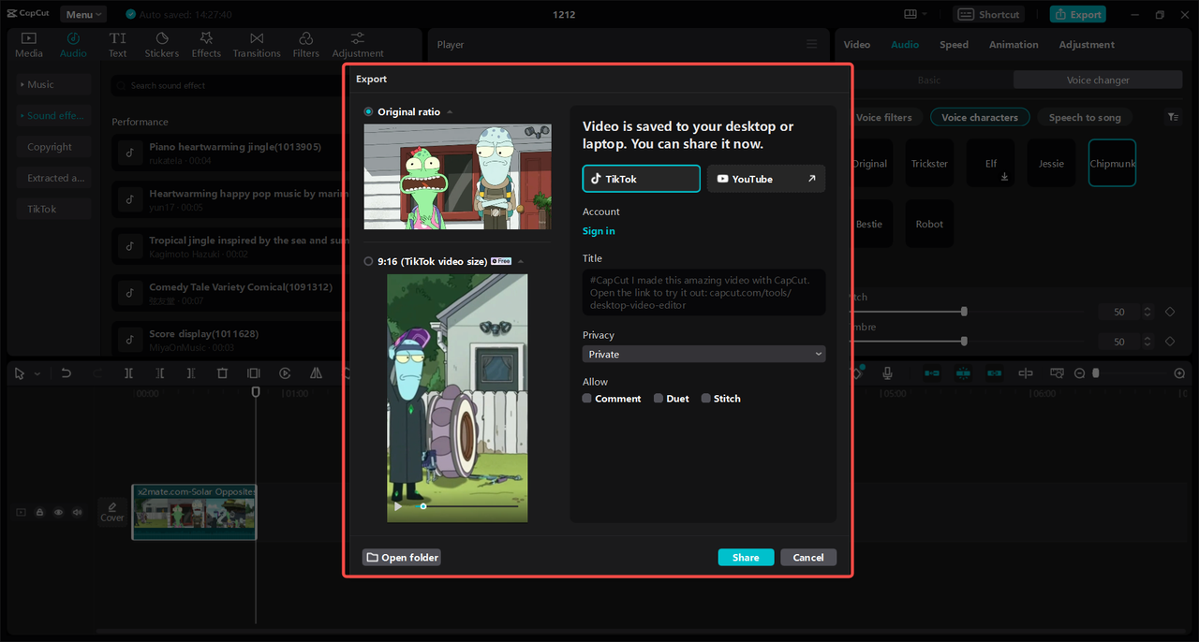1199x642 pixels.
Task: Click the timeline Zoom in plus icon
Action: (x=1179, y=372)
